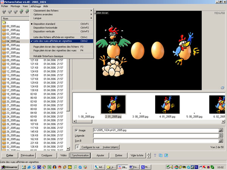Open the Fichier menu

click(x=5, y=6)
